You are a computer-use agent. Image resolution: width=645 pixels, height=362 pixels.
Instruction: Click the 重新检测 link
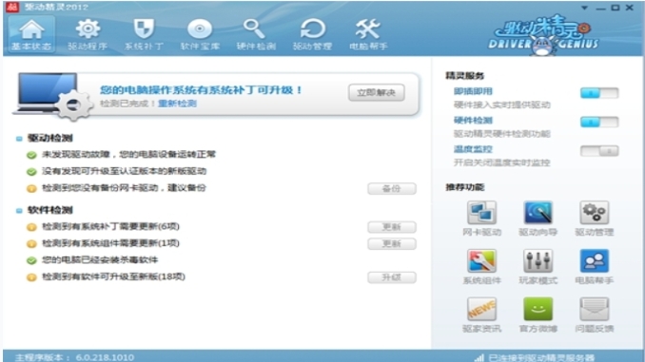(177, 104)
